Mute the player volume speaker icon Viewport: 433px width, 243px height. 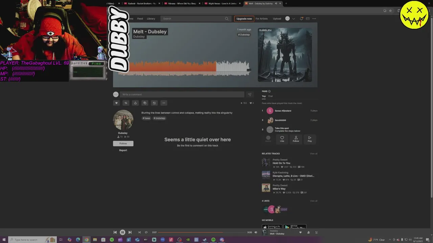click(256, 232)
